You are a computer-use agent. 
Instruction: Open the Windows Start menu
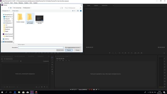pyautogui.click(x=2, y=92)
